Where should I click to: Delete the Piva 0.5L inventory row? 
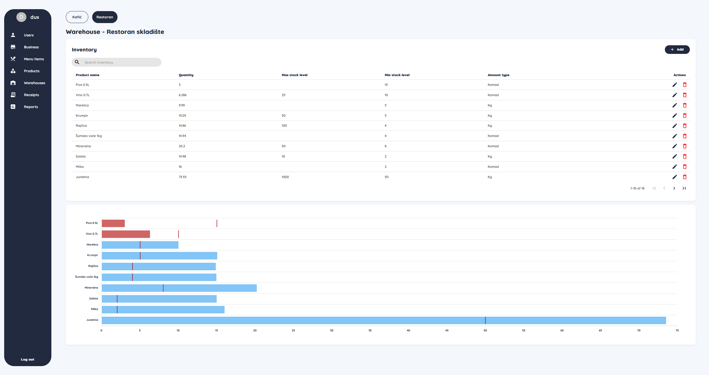685,85
